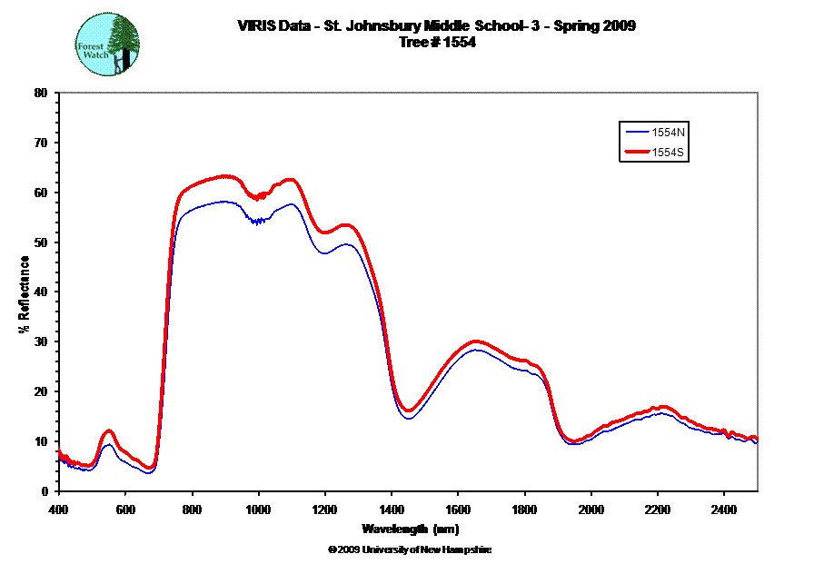Click the Forest Watch circular logo

pyautogui.click(x=110, y=45)
